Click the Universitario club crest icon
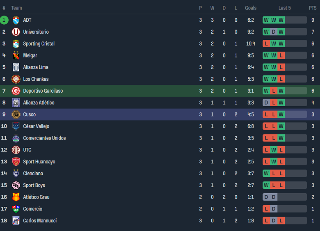 tap(16, 32)
